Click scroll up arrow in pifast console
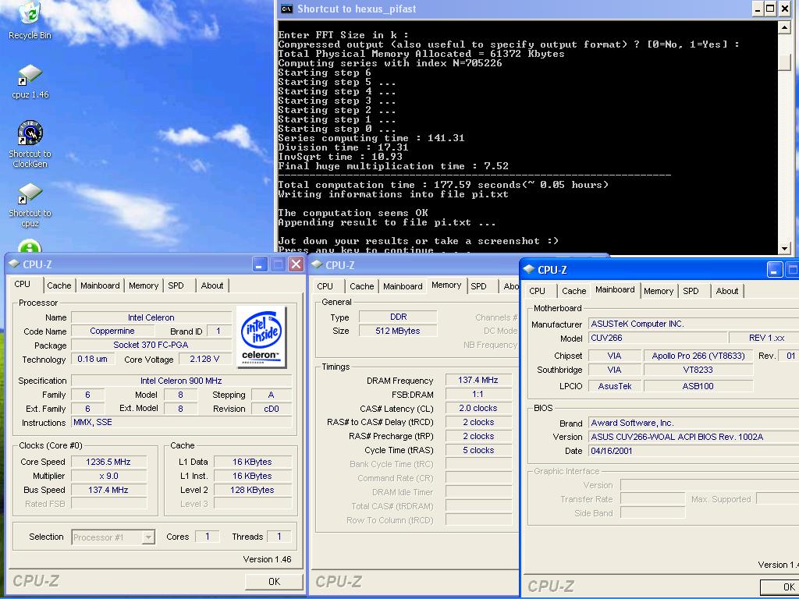Viewport: 799px width, 599px height. [785, 27]
